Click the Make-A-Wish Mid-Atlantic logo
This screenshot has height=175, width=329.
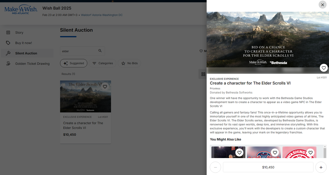coord(21,10)
